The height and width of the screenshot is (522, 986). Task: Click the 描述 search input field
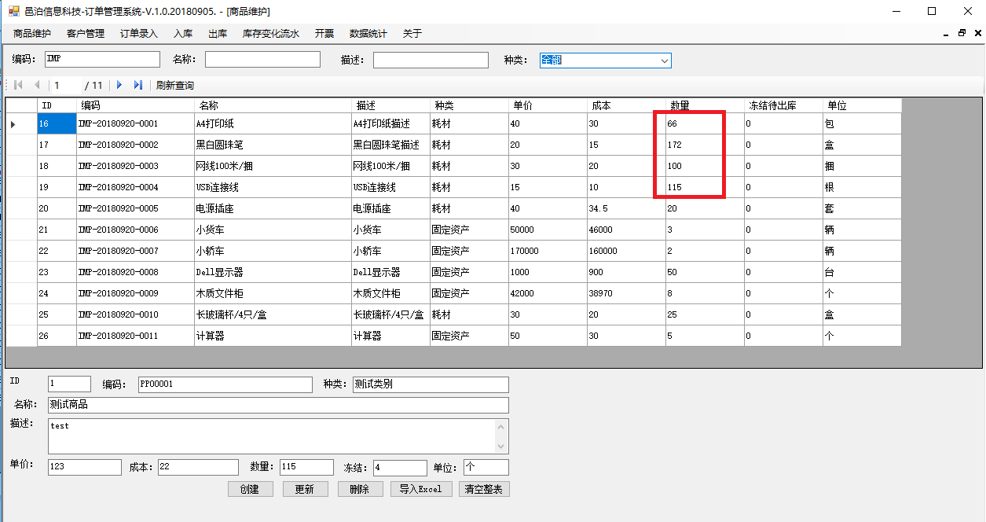(431, 60)
